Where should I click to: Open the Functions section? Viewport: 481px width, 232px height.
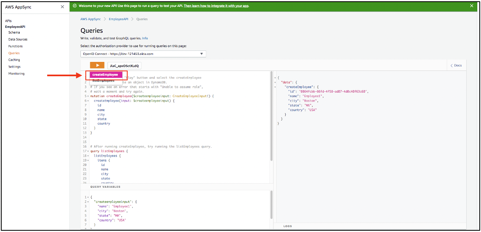[x=16, y=46]
